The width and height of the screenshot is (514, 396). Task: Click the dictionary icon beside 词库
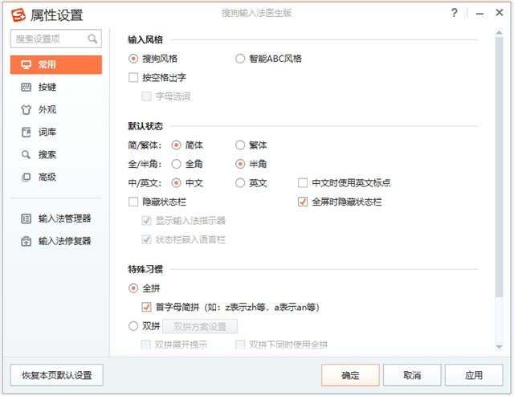(26, 132)
